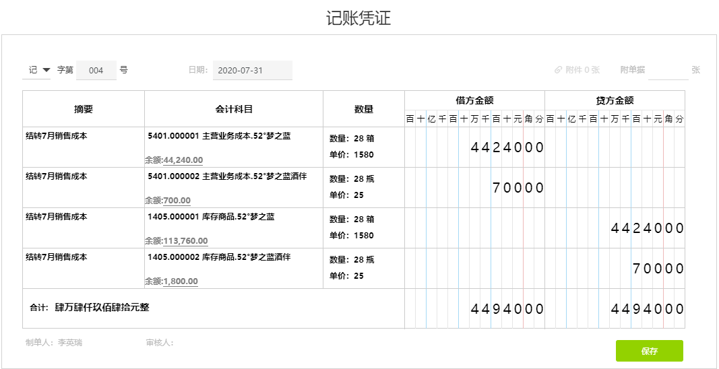Click the 借方金额 column header
This screenshot has width=719, height=369.
[474, 101]
